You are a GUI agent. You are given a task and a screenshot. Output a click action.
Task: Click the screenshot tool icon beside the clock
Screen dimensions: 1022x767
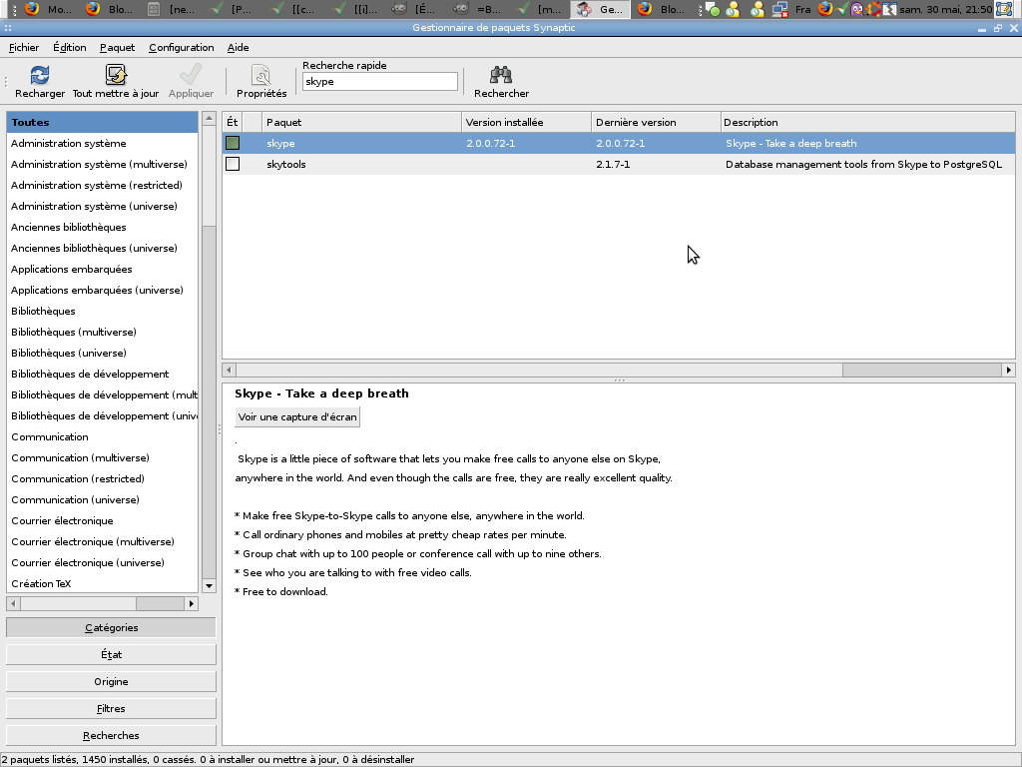click(1004, 9)
